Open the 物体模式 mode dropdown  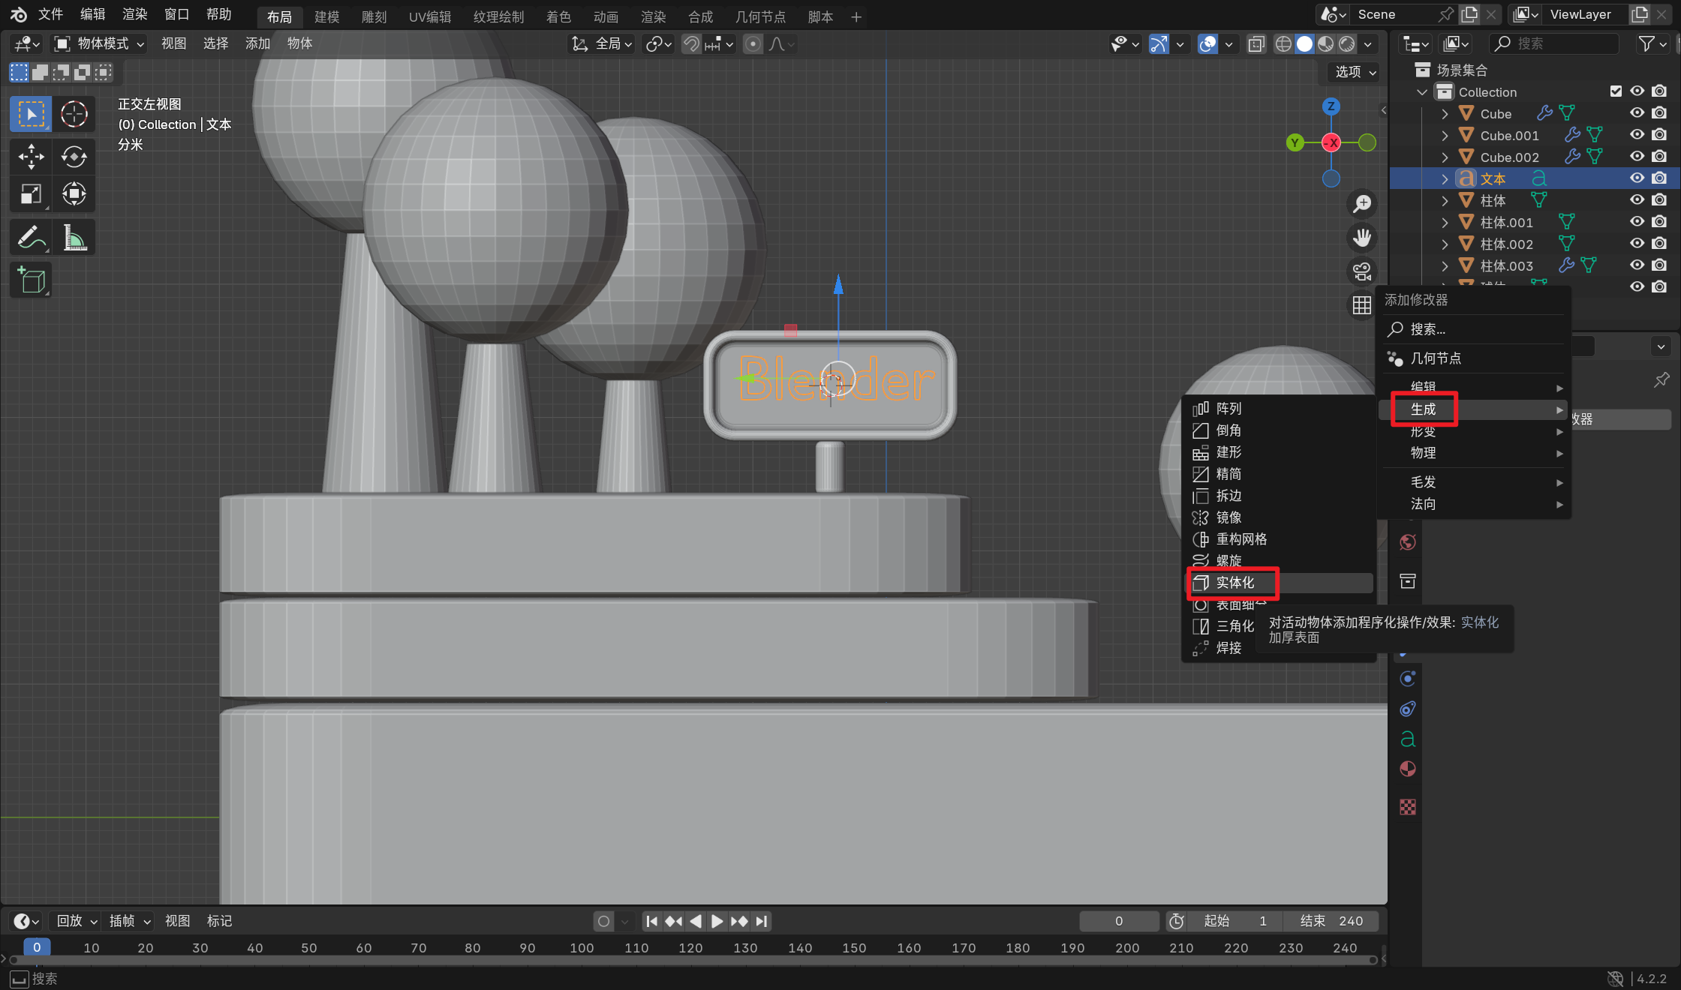point(100,43)
